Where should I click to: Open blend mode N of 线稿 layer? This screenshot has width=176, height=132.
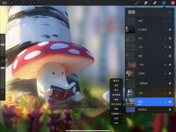tap(165, 21)
